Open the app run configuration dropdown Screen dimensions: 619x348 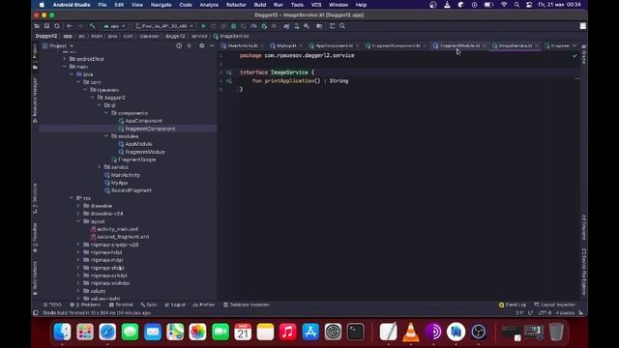(x=114, y=26)
